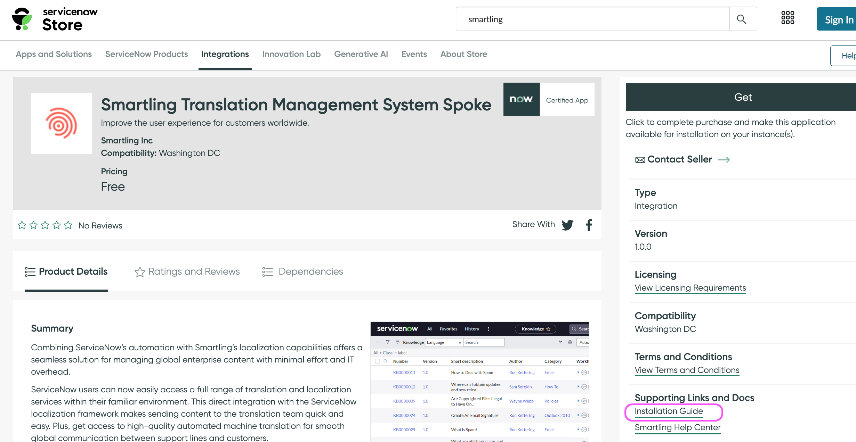Image resolution: width=856 pixels, height=442 pixels.
Task: Open Events nav item
Action: click(414, 54)
